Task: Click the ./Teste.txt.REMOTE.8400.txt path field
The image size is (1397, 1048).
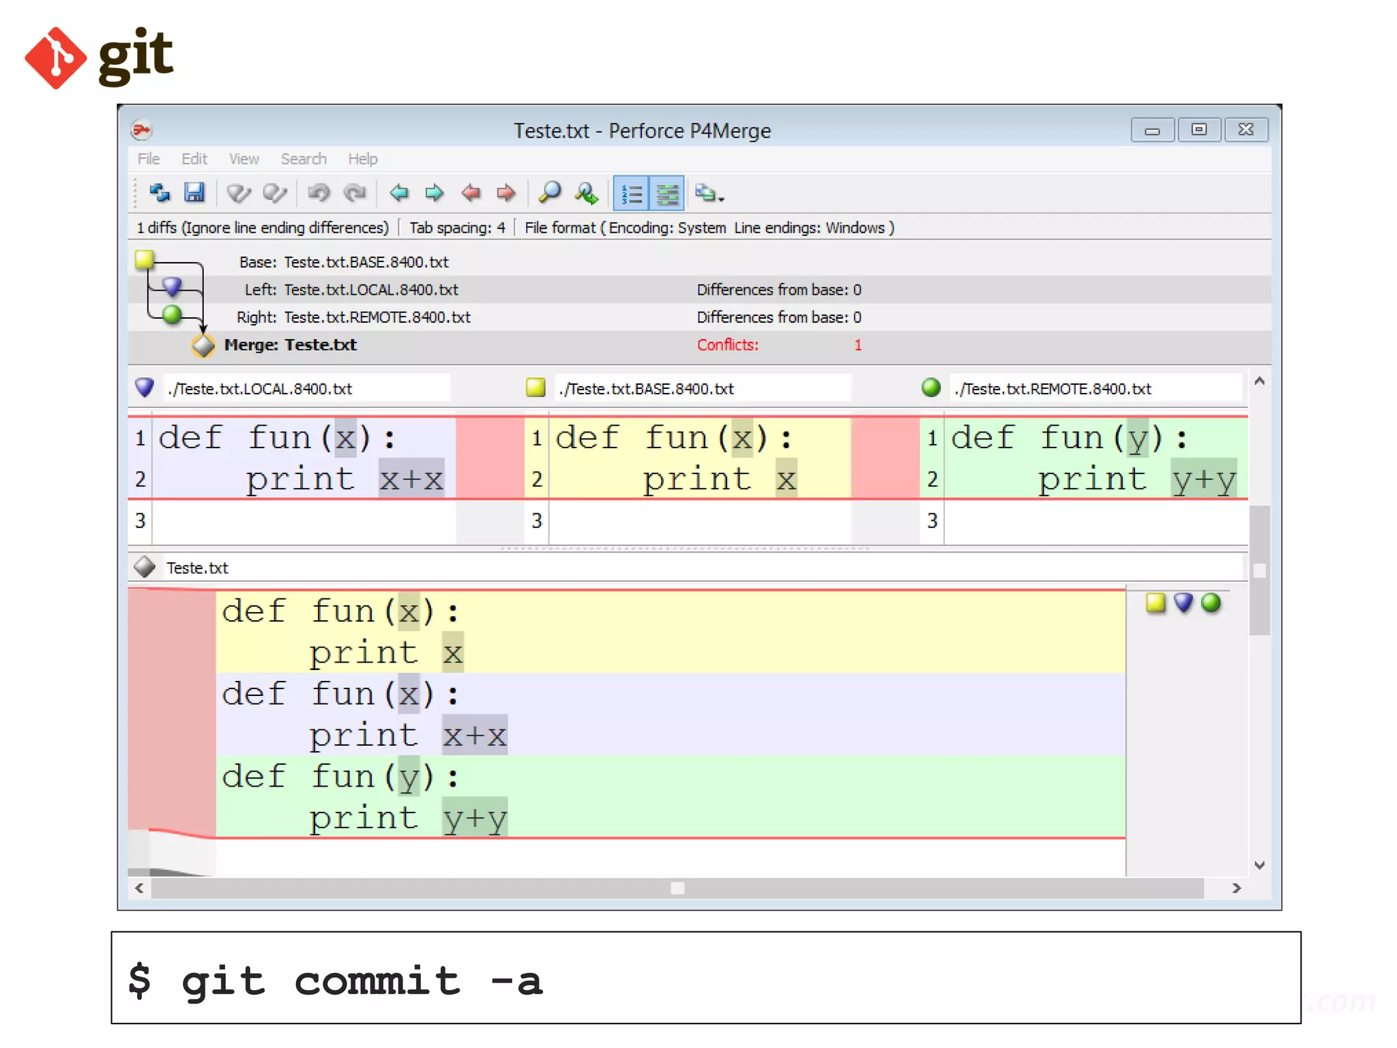Action: (1097, 389)
